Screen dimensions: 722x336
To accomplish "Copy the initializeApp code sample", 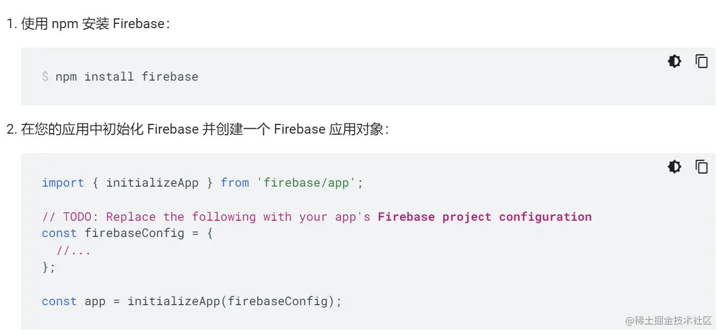I will pyautogui.click(x=701, y=167).
